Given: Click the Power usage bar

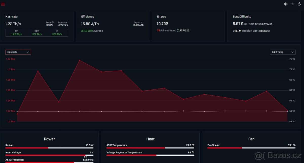Looking at the screenshot, I should 49,148.
